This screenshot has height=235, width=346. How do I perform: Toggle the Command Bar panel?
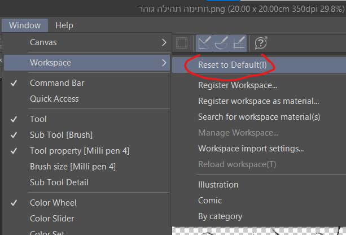[87, 83]
